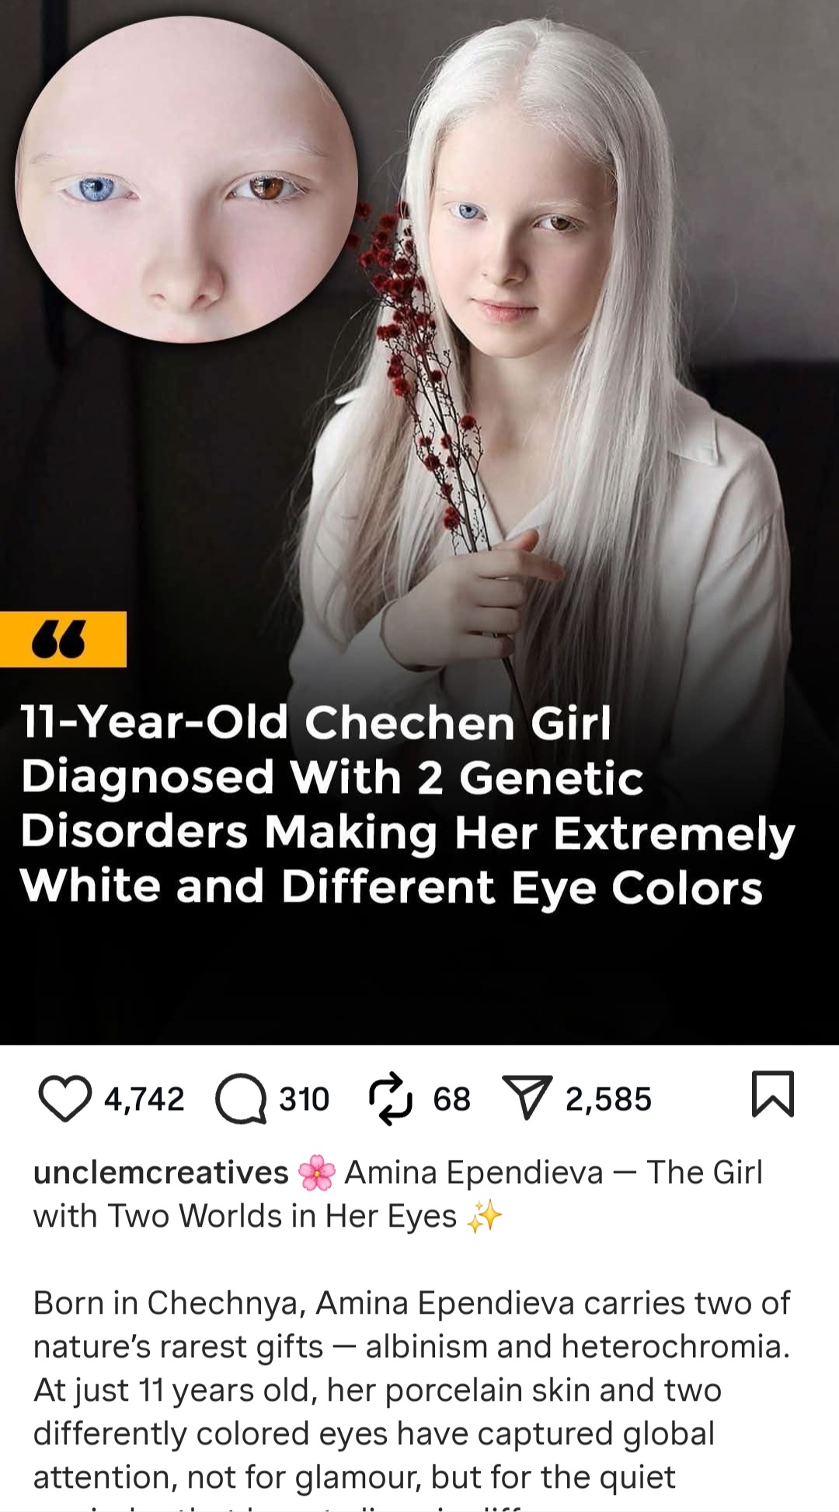Like the post with the heart icon

pyautogui.click(x=64, y=1098)
